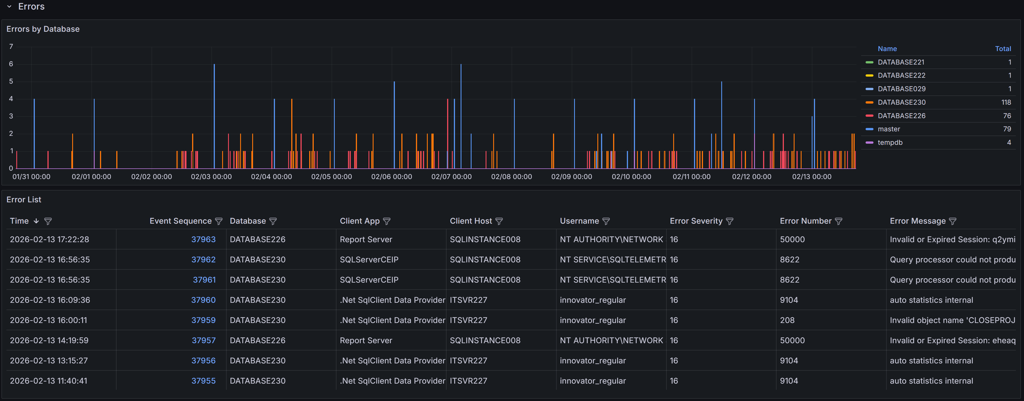Open event sequence 37963 details link
This screenshot has height=401, width=1024.
(204, 239)
